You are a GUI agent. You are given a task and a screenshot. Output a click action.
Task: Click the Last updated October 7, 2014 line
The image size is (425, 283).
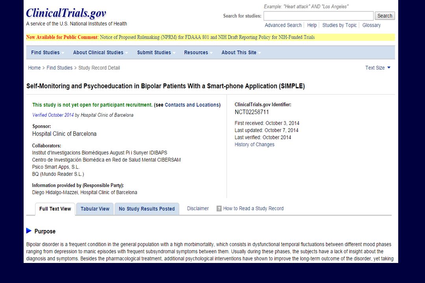(266, 130)
